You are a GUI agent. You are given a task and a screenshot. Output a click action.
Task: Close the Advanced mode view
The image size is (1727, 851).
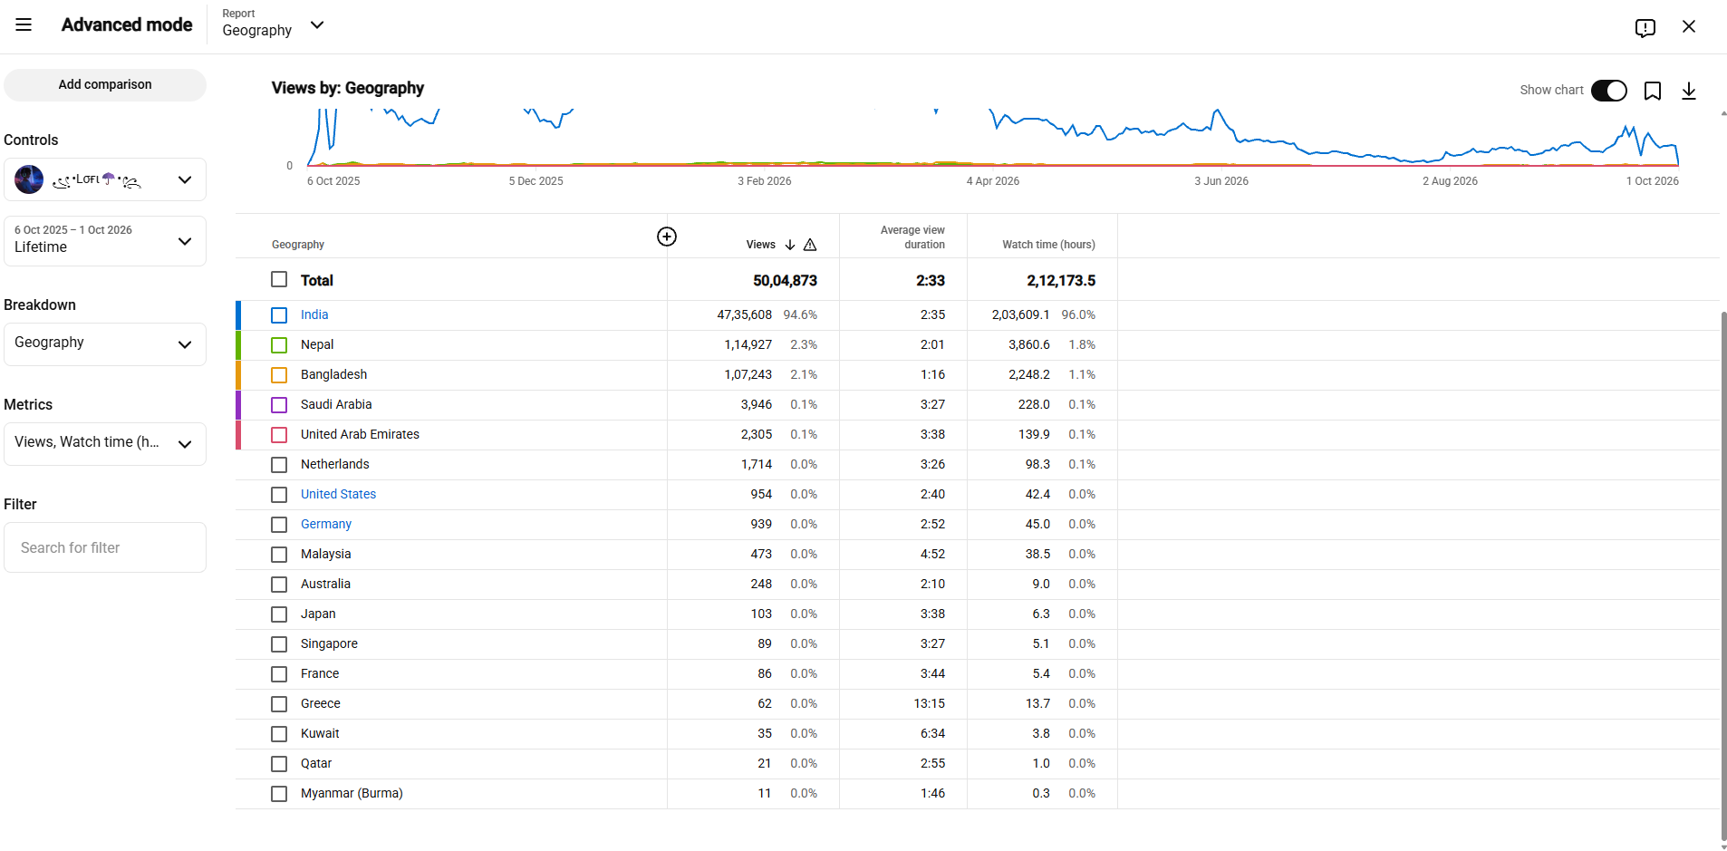point(1689,26)
